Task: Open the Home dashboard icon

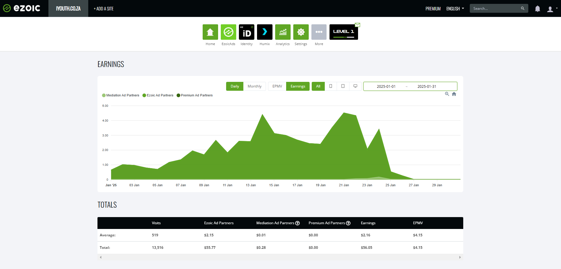Action: [210, 32]
